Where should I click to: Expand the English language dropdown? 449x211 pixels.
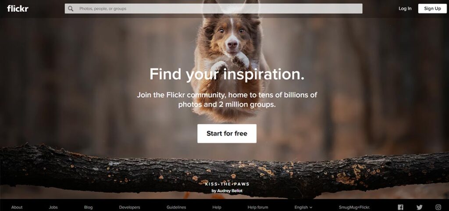[303, 207]
